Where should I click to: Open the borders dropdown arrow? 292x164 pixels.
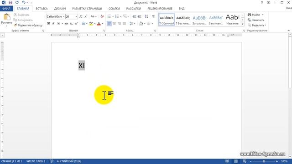pos(152,23)
